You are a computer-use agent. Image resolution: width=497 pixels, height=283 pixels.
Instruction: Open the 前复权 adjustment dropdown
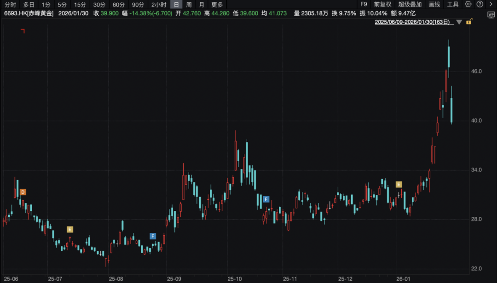382,5
